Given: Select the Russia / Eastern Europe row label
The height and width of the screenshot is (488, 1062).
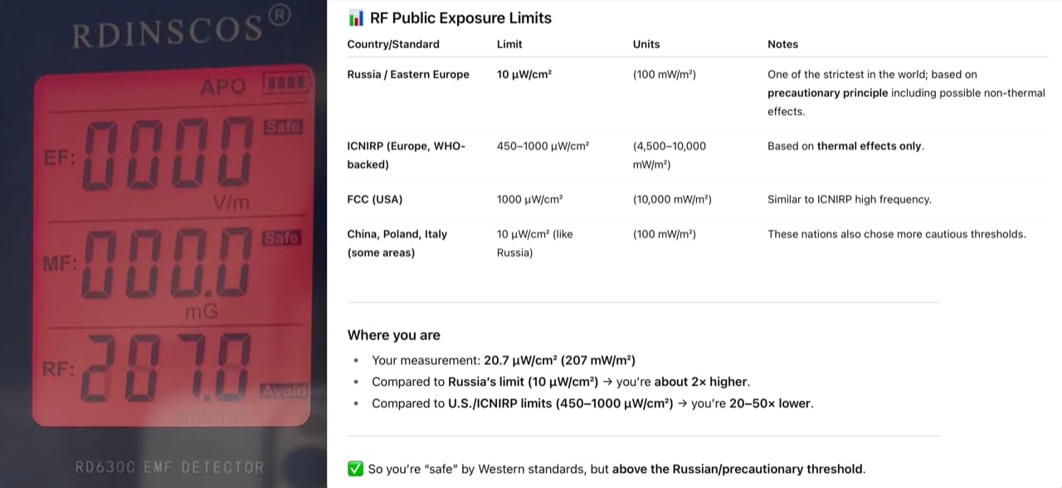Looking at the screenshot, I should pos(408,75).
